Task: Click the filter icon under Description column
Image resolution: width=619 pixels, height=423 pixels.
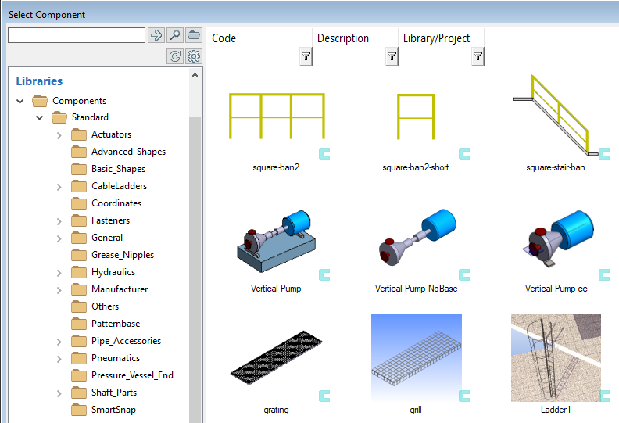Action: (x=392, y=56)
